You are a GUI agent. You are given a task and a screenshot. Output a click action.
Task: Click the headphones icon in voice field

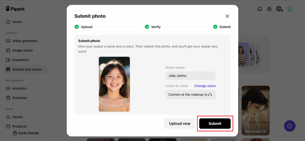210,95
